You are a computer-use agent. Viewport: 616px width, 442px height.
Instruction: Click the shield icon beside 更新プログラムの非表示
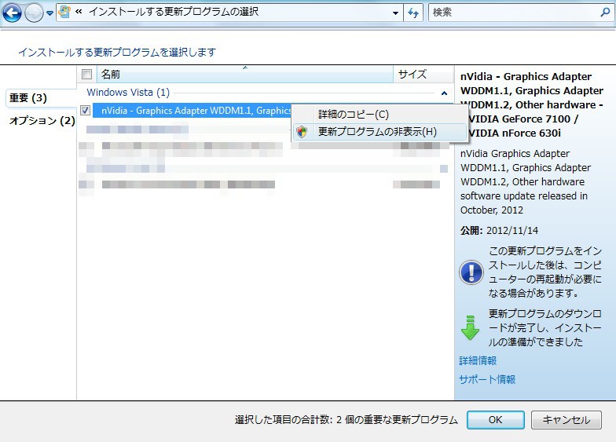302,132
